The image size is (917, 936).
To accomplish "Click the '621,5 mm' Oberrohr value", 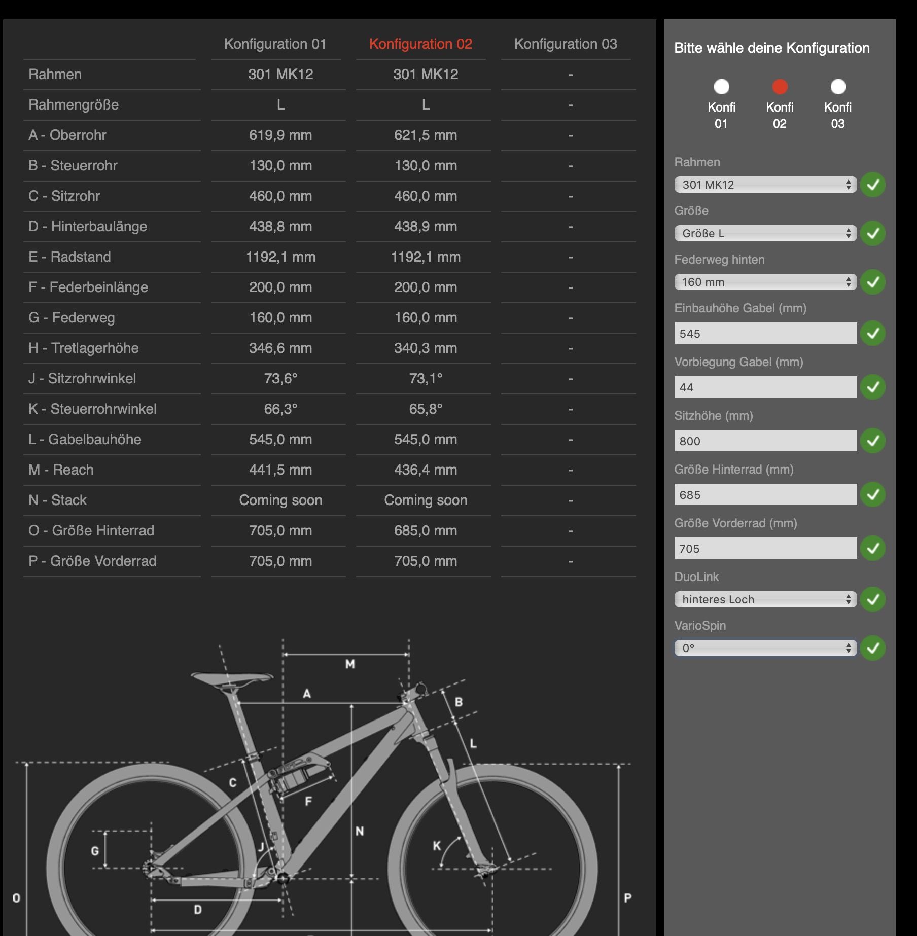I will pyautogui.click(x=426, y=135).
